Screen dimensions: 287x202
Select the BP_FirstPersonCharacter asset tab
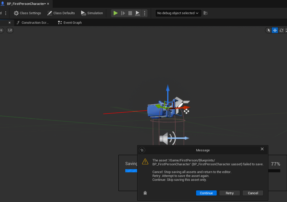26,4
